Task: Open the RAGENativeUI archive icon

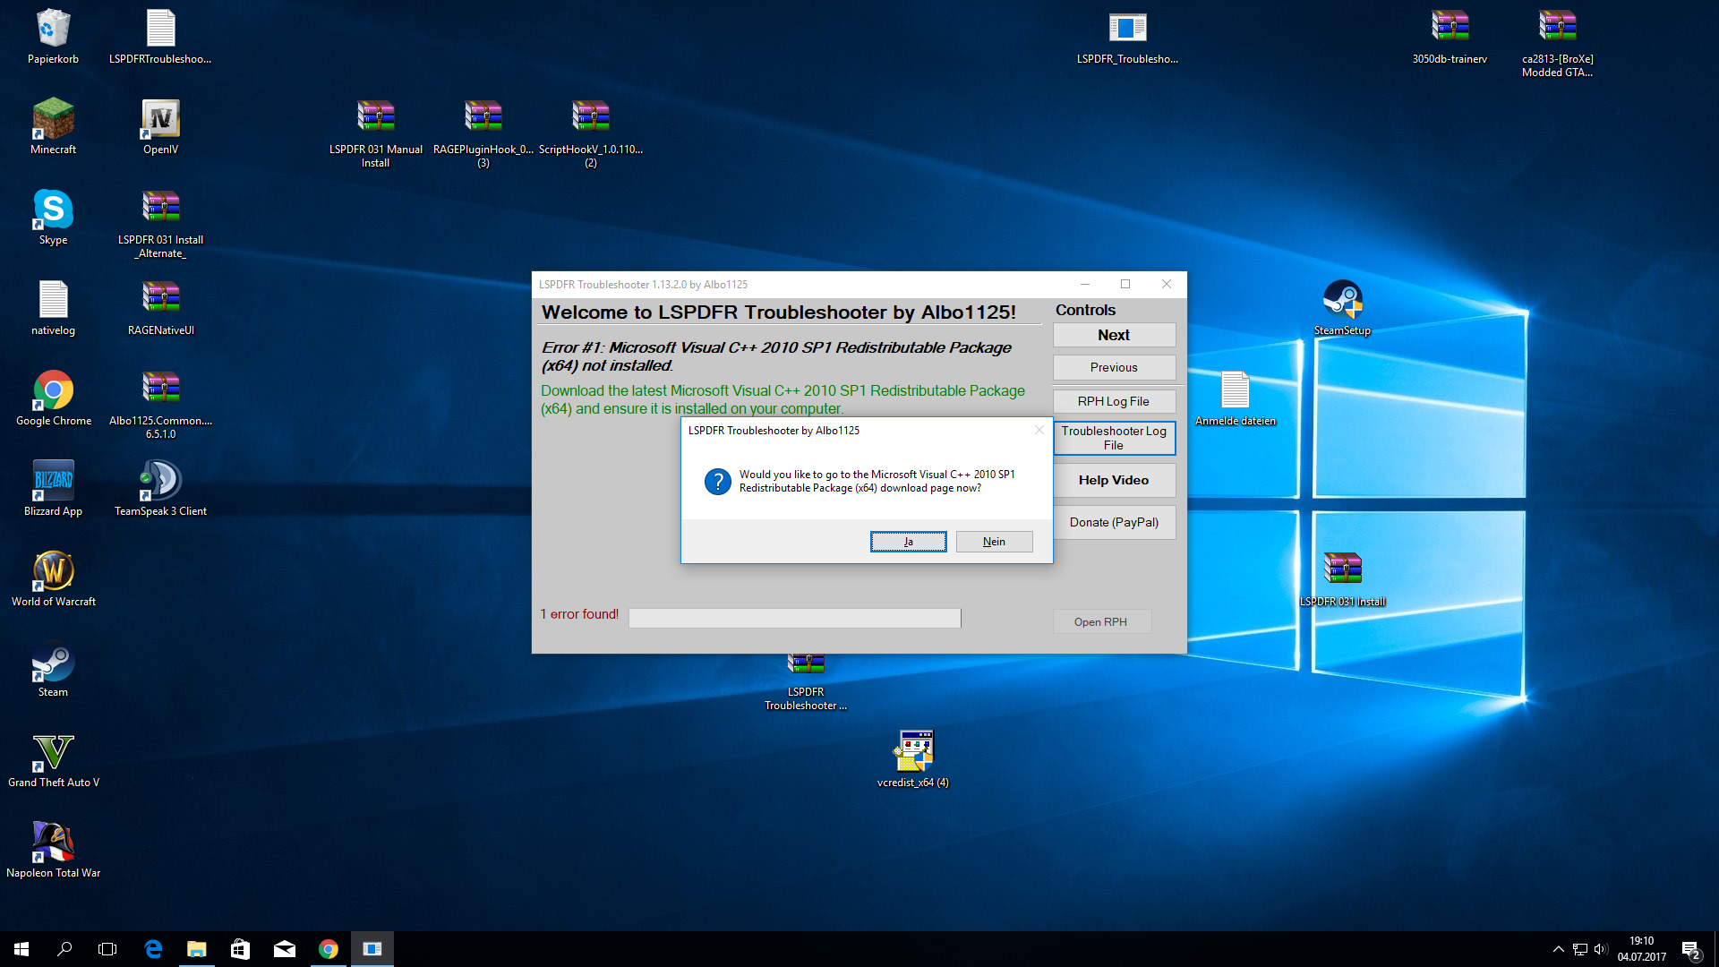Action: click(160, 300)
